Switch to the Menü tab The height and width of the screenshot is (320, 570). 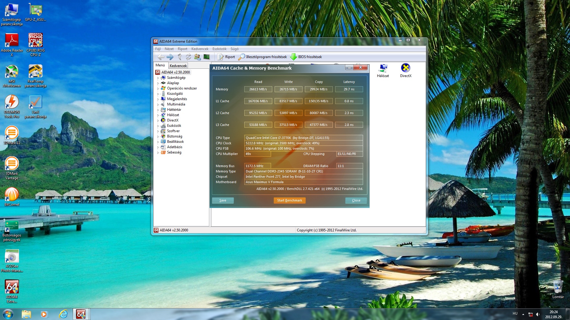[160, 65]
